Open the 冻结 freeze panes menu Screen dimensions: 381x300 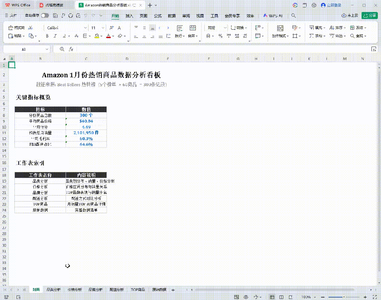click(358, 28)
